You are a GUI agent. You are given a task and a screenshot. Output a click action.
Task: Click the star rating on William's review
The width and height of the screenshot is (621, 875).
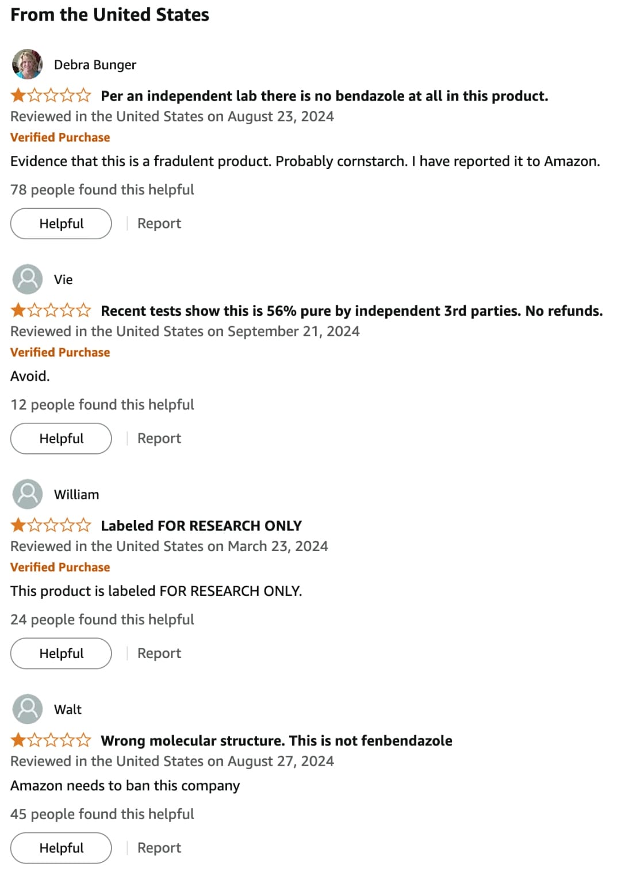point(50,525)
